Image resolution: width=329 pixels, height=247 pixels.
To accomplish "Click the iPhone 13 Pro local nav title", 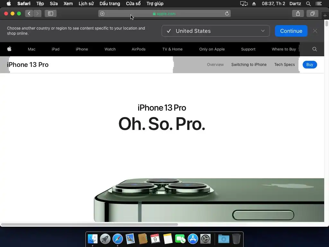I will [x=28, y=65].
